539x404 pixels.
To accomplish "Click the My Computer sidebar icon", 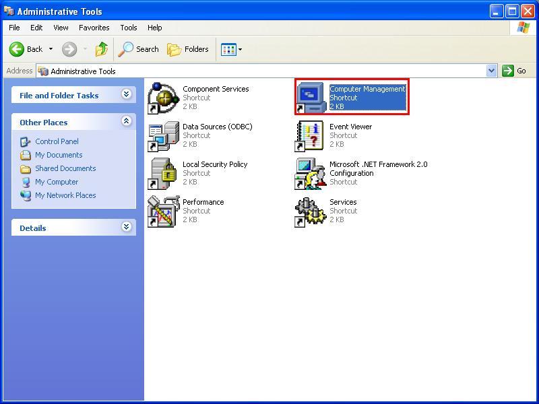I will pos(26,182).
